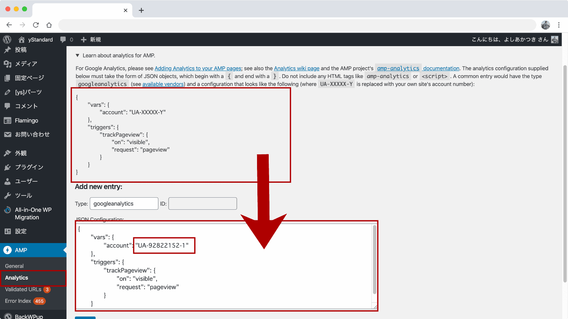Viewport: 568px width, 319px height.
Task: Open 投稿 pin icon in sidebar
Action: point(7,50)
